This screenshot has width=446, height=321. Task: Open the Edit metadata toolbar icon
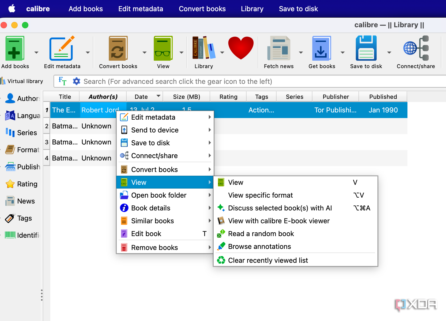(62, 49)
